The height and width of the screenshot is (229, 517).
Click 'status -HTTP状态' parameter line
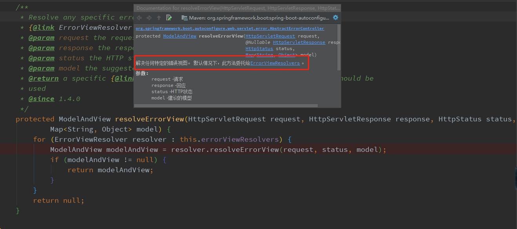point(172,92)
